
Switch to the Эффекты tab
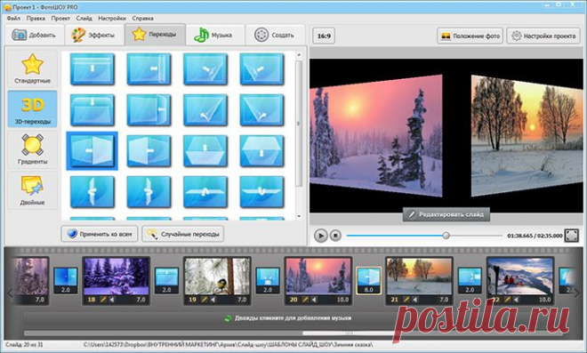[94, 36]
